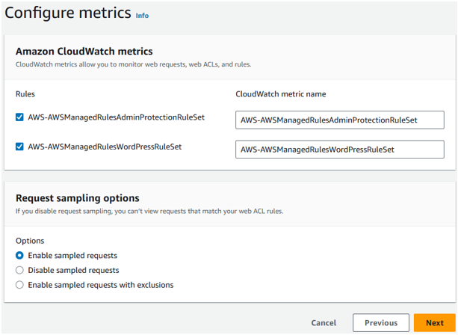Select the Configure metrics page title
The image size is (458, 335).
(x=68, y=13)
